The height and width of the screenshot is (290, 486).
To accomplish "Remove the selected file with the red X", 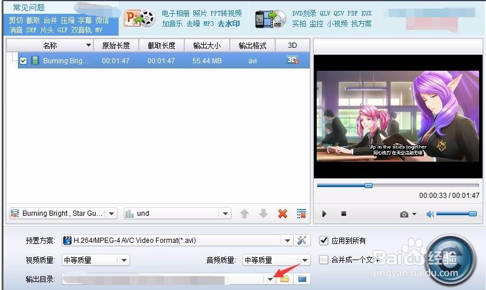I will (282, 213).
